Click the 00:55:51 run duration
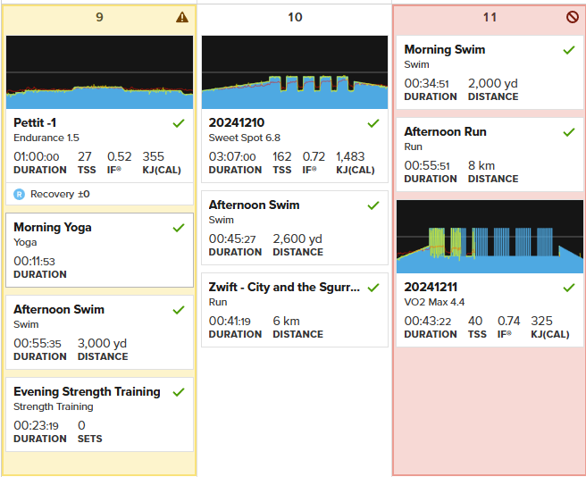 click(427, 165)
